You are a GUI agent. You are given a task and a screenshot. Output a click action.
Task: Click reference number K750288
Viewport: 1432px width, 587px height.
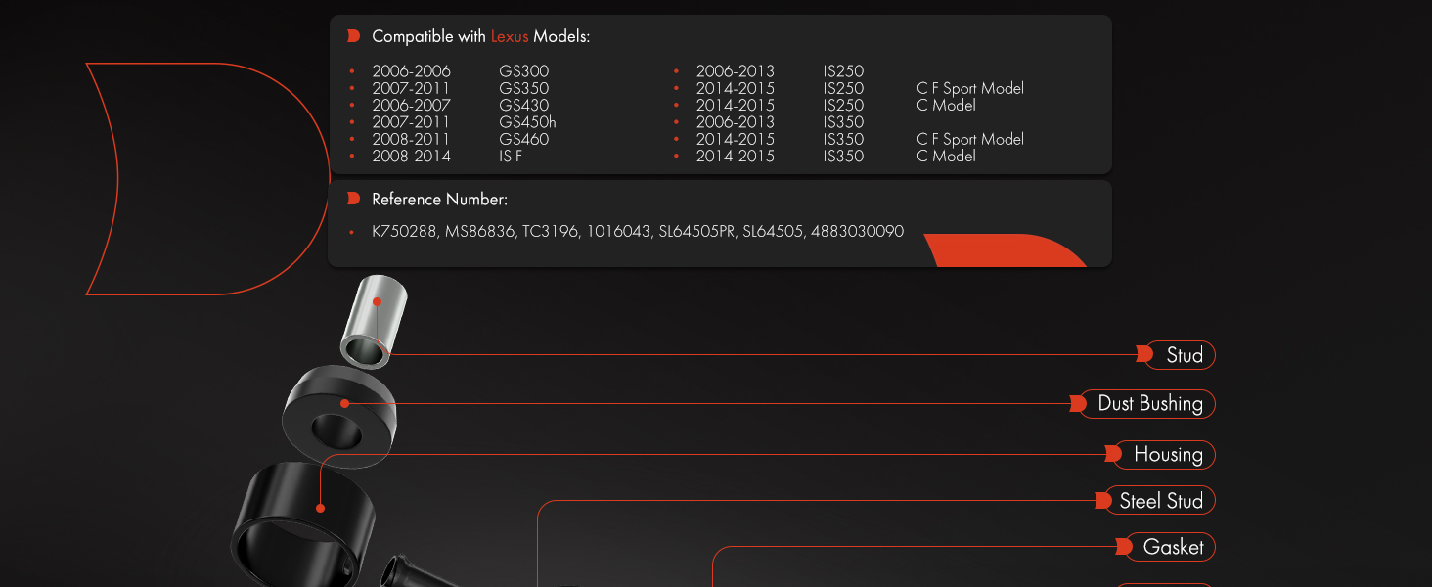404,232
